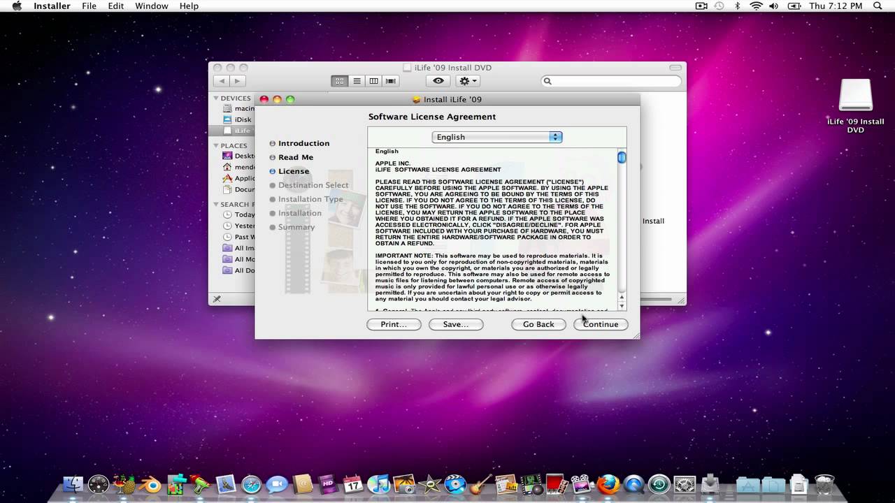Launch Blender from the Dock
The image size is (895, 503).
point(150,484)
